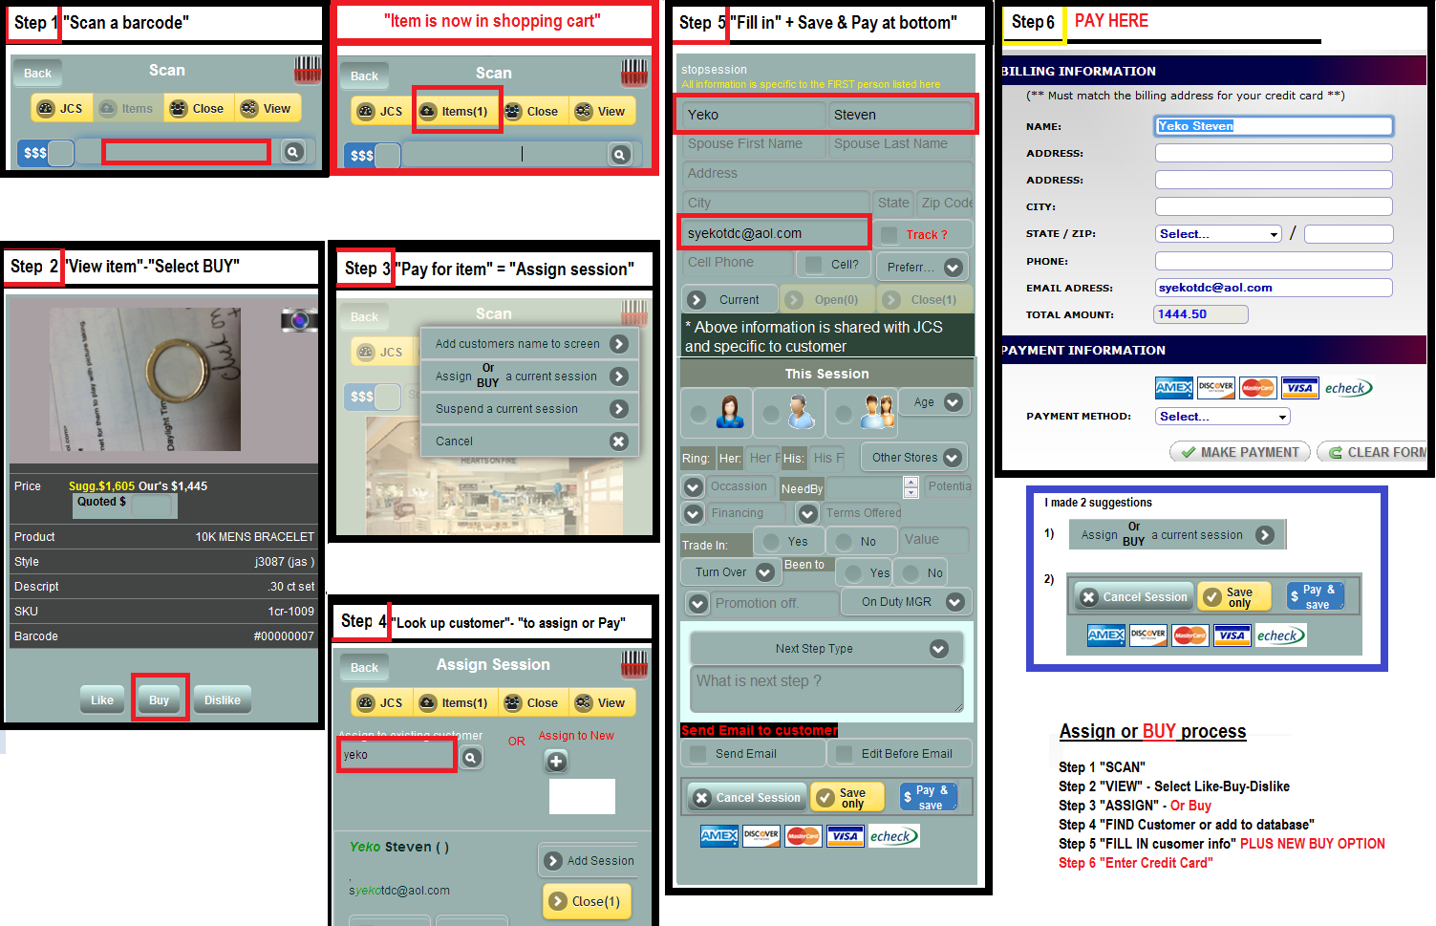This screenshot has width=1436, height=926.
Task: Click the CLEAR FORM button
Action: (1374, 452)
